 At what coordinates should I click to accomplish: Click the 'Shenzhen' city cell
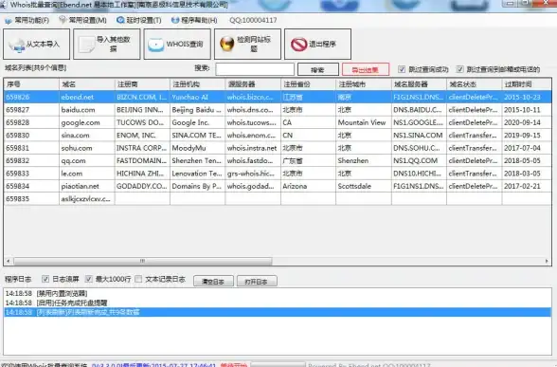point(364,161)
